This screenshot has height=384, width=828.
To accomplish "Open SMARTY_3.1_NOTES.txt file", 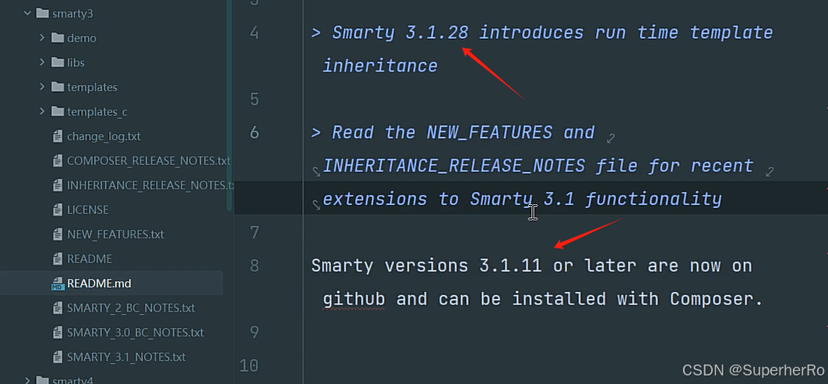I will tap(126, 357).
